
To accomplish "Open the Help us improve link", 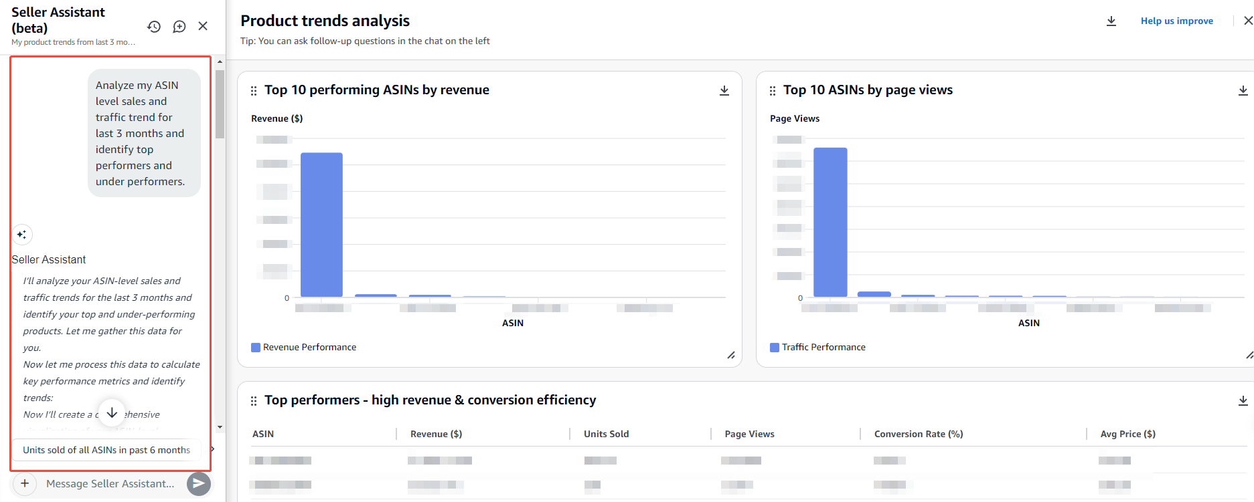I will point(1176,21).
